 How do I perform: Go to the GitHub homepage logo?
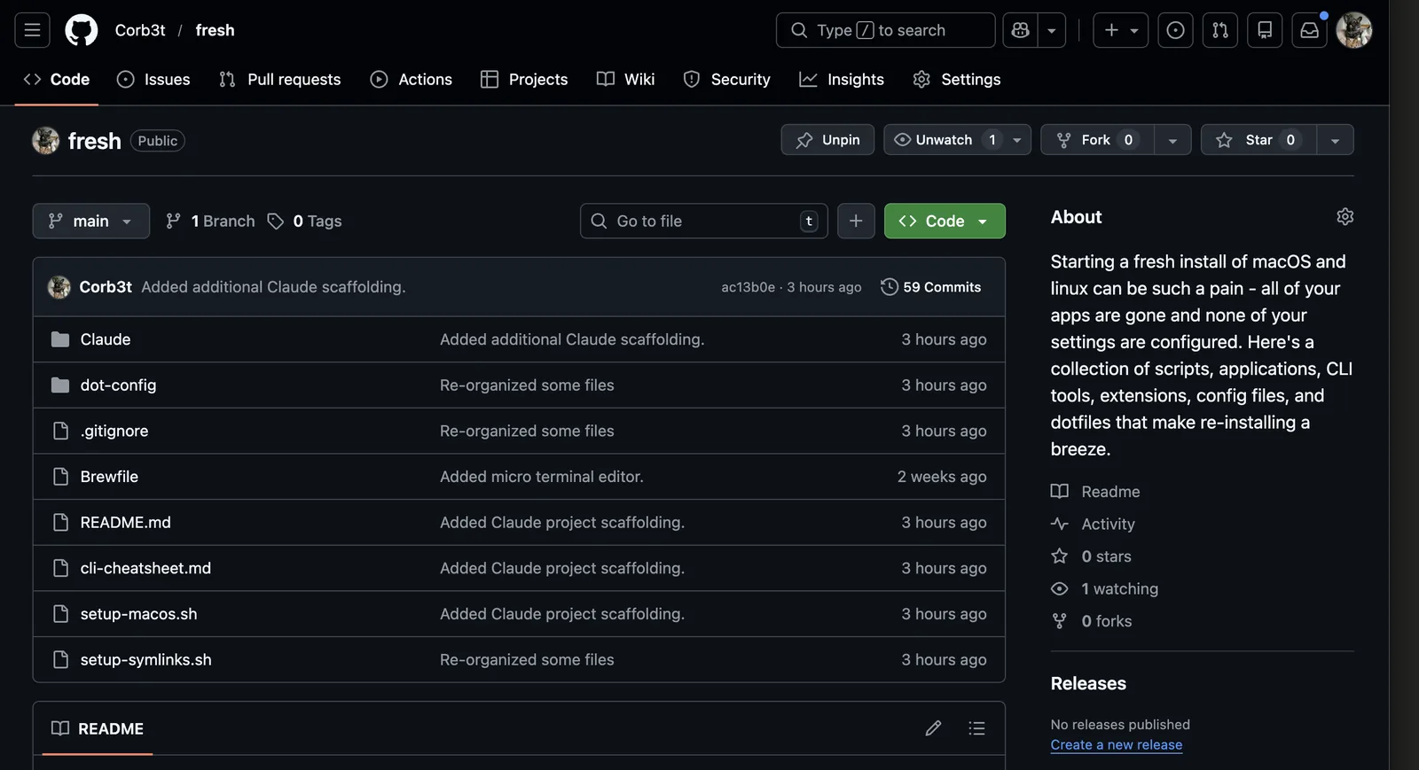coord(82,30)
